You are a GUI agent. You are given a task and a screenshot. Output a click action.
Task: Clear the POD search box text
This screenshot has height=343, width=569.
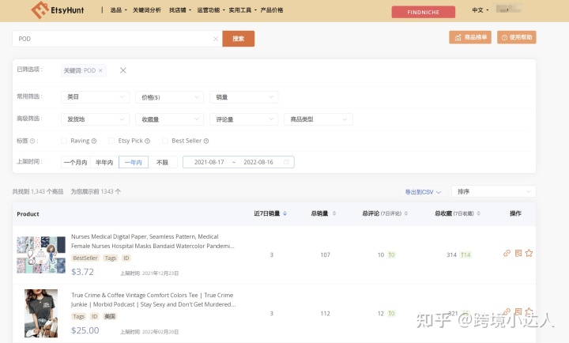coord(216,38)
